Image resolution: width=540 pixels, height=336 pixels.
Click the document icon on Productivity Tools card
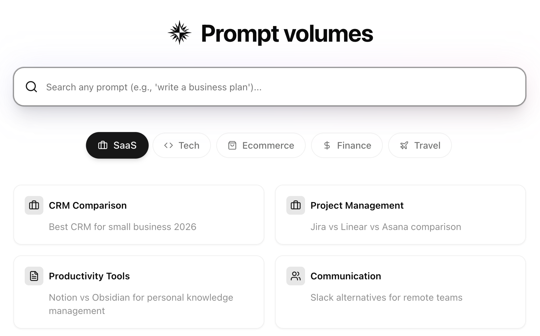[x=34, y=276]
